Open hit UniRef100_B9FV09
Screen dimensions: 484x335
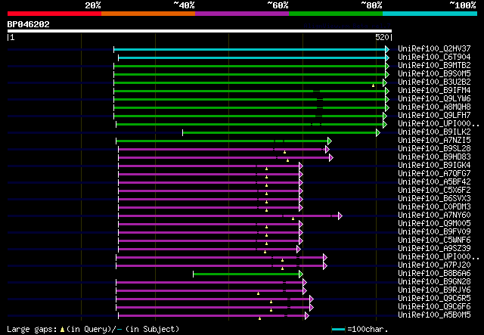click(434, 232)
